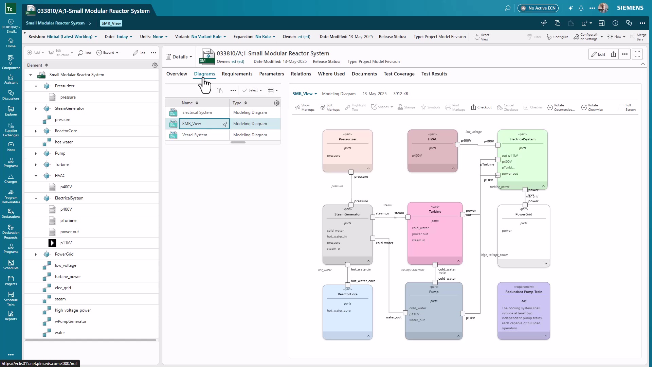
Task: Click the horizontal scrollbar below the structure tree
Action: click(90, 340)
